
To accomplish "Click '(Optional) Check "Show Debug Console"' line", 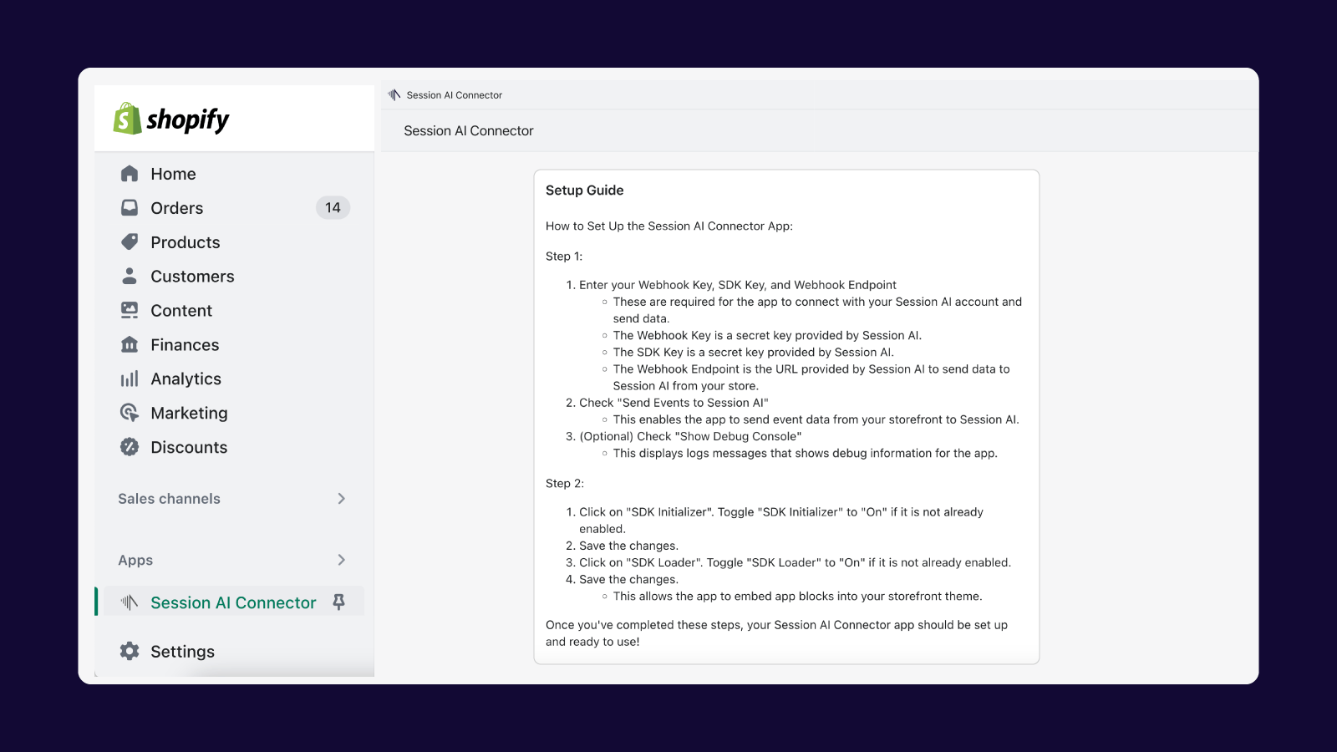I will [690, 436].
